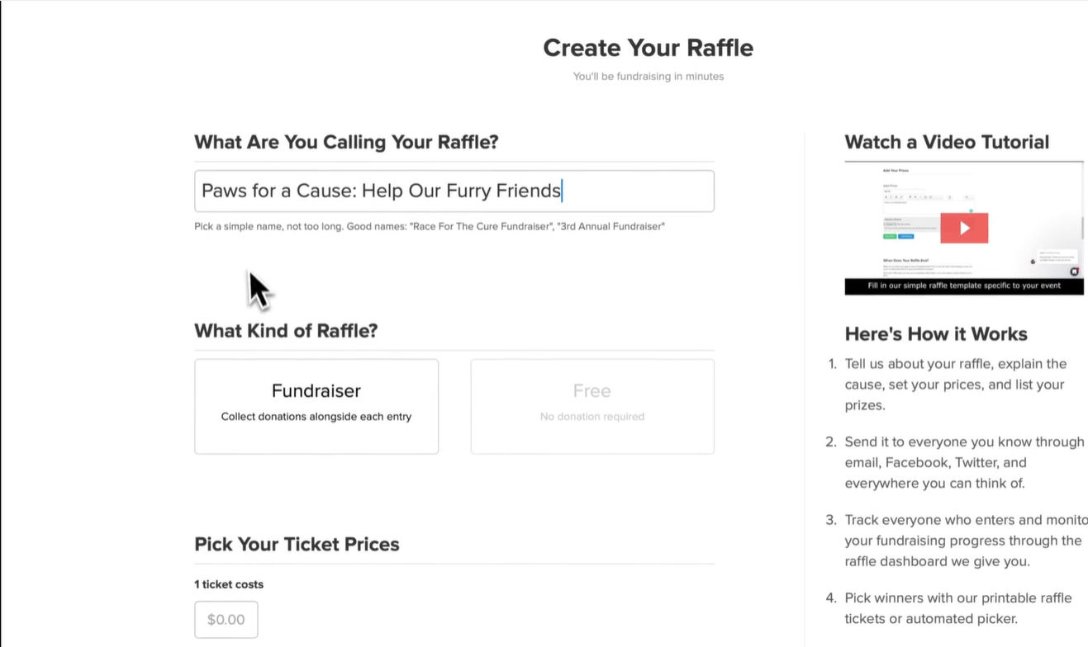The width and height of the screenshot is (1088, 647).
Task: Click the 'What Are You Calling Your Raffle?' heading
Action: (x=345, y=142)
